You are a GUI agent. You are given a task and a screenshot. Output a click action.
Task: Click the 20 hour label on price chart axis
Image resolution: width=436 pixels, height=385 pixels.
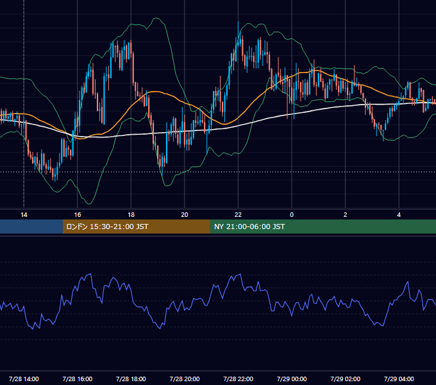click(185, 215)
